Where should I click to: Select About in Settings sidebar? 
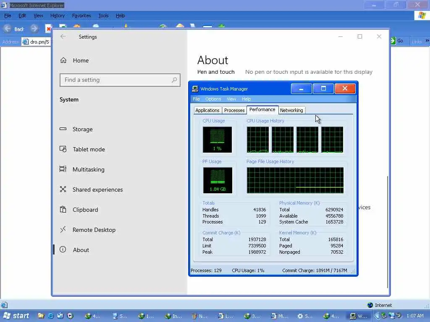tap(81, 250)
